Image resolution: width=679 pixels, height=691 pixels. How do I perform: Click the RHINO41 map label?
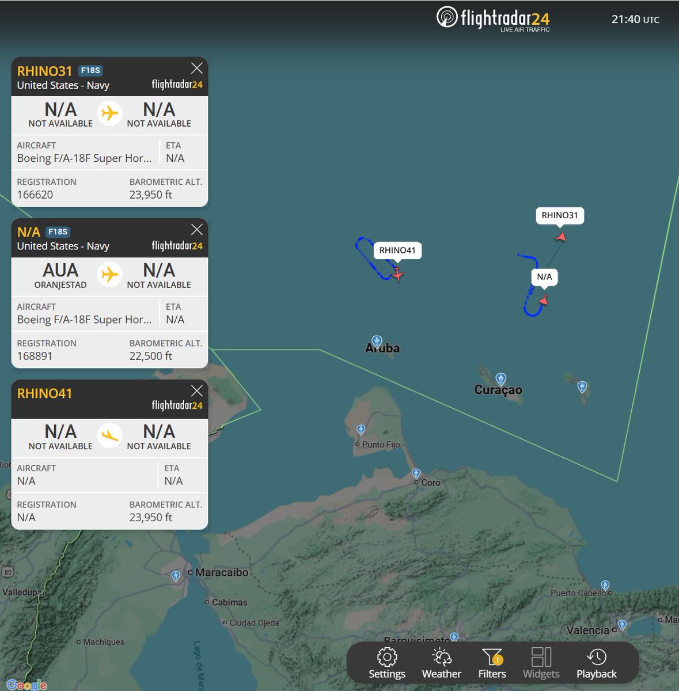point(397,250)
